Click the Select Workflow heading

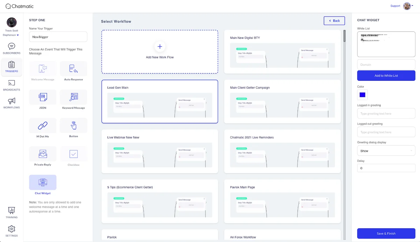(116, 22)
